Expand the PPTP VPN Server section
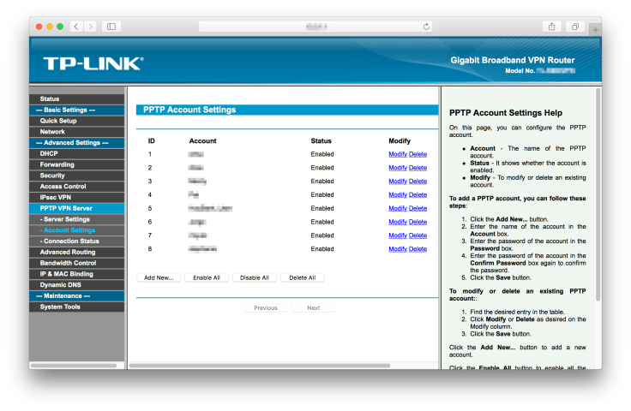This screenshot has height=411, width=631. [66, 208]
